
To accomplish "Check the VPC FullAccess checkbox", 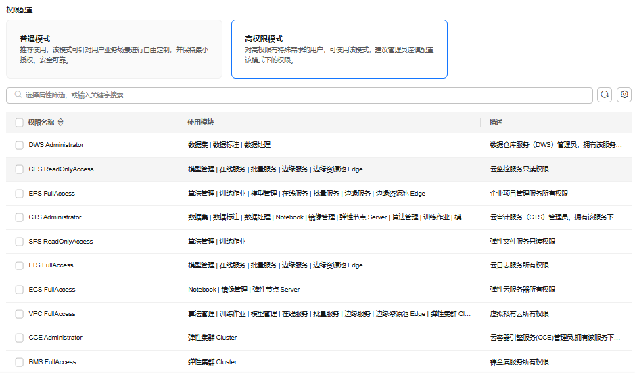I will coord(19,314).
